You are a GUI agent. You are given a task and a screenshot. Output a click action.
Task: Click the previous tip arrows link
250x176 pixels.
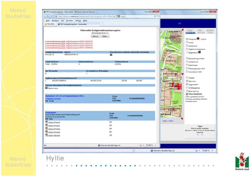198,135
